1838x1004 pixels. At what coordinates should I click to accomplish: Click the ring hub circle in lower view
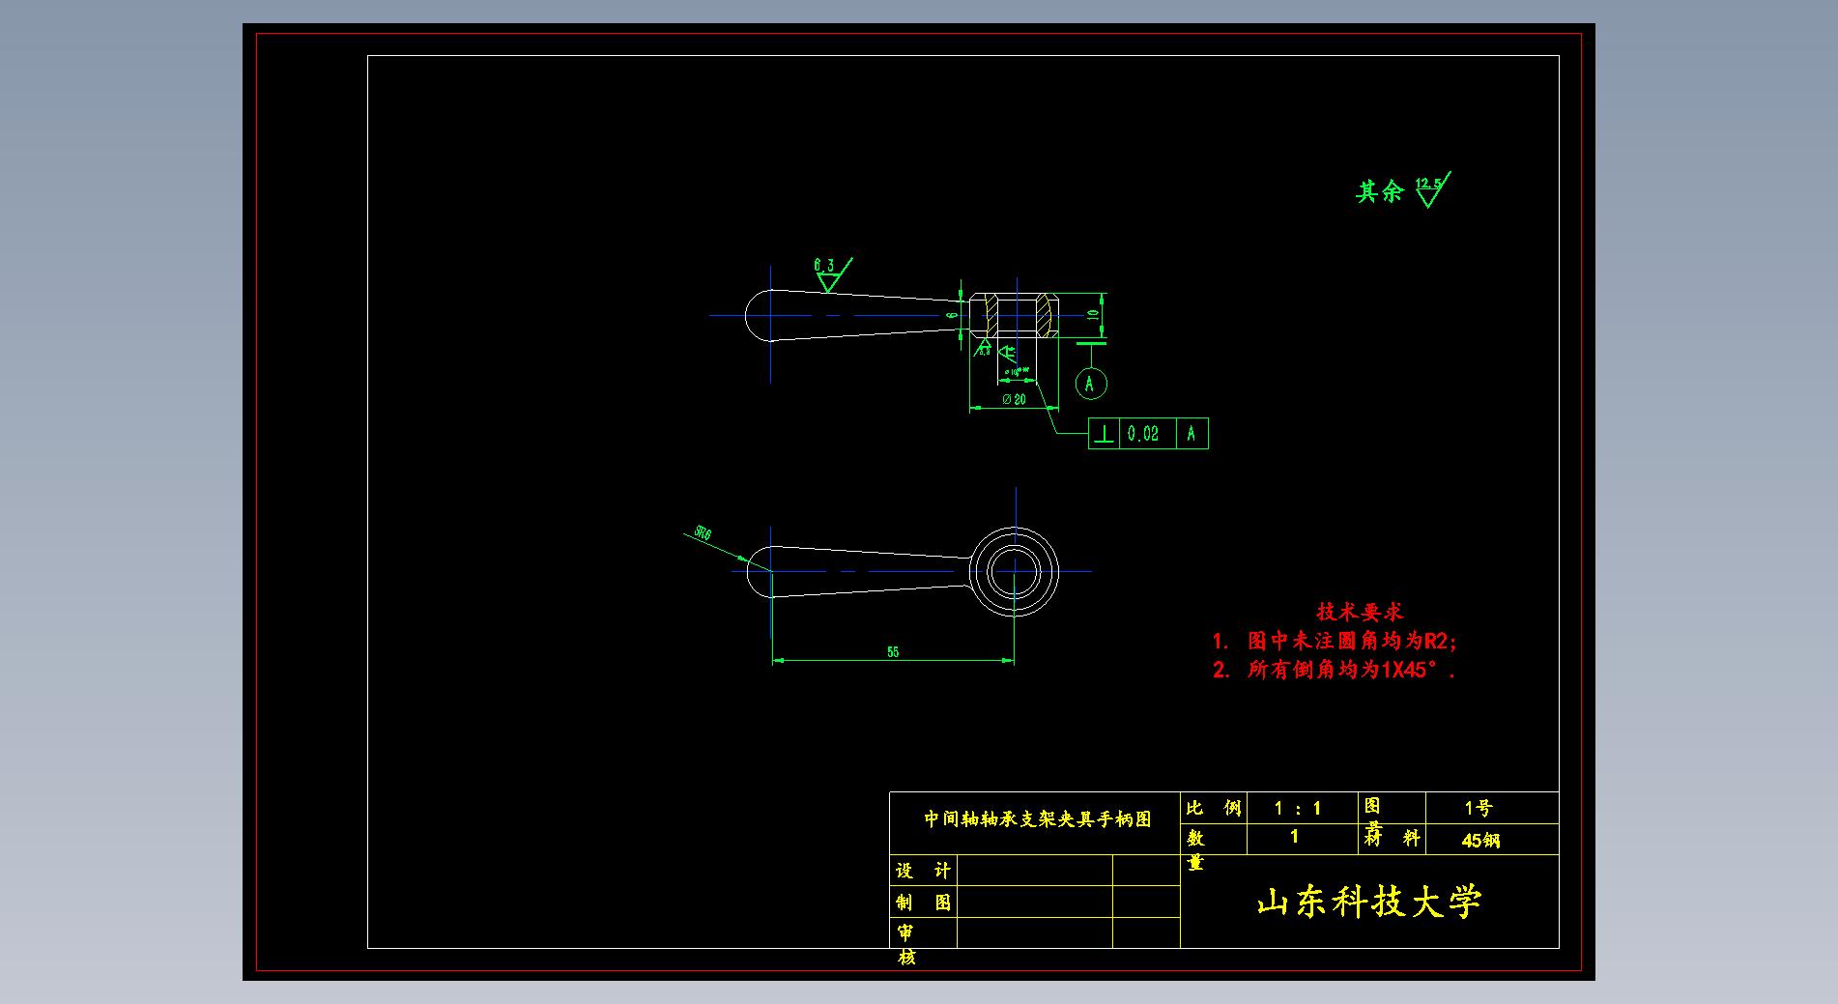pos(1015,571)
